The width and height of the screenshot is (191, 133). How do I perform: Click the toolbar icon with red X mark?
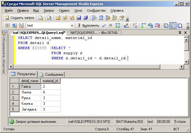(x=72, y=18)
